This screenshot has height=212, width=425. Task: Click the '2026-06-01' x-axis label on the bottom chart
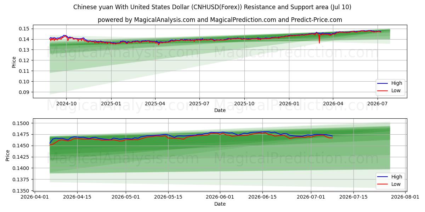pyautogui.click(x=220, y=197)
